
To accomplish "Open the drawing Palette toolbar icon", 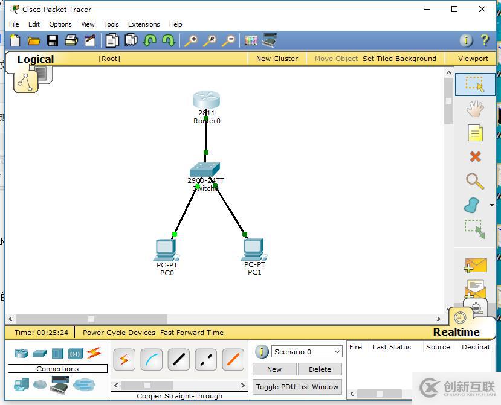I will pyautogui.click(x=251, y=40).
